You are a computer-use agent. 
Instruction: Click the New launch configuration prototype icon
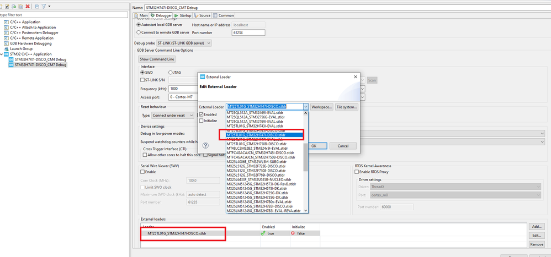point(7,6)
